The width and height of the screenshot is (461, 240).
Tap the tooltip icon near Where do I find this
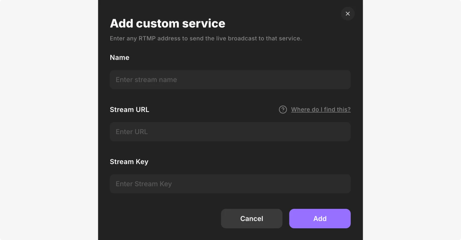coord(283,109)
